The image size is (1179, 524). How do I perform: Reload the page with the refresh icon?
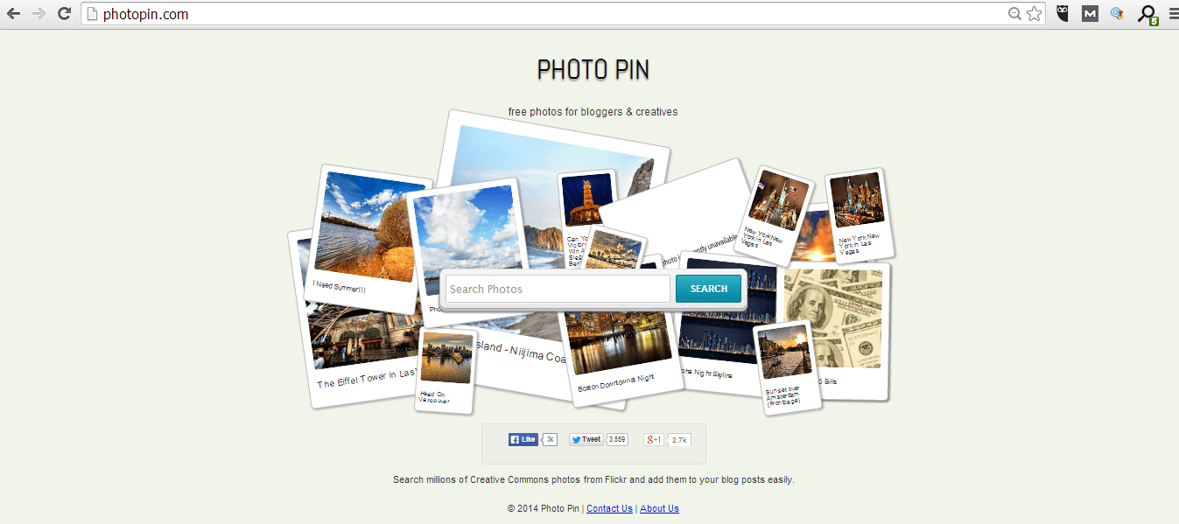(x=64, y=14)
